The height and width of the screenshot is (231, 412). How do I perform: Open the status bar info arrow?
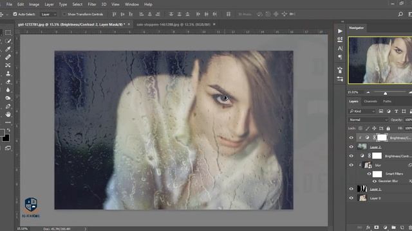coord(86,229)
